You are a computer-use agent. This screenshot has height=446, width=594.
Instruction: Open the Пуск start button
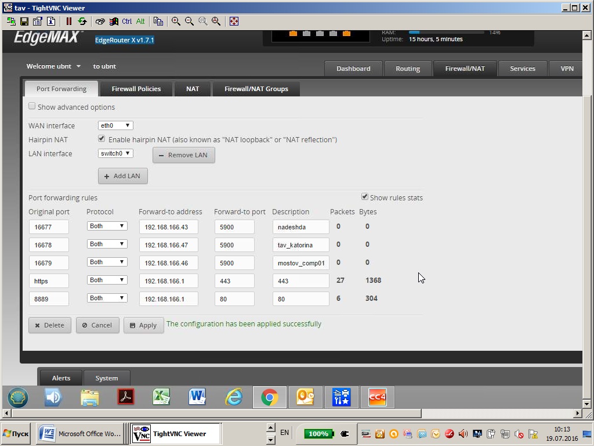[x=16, y=433]
